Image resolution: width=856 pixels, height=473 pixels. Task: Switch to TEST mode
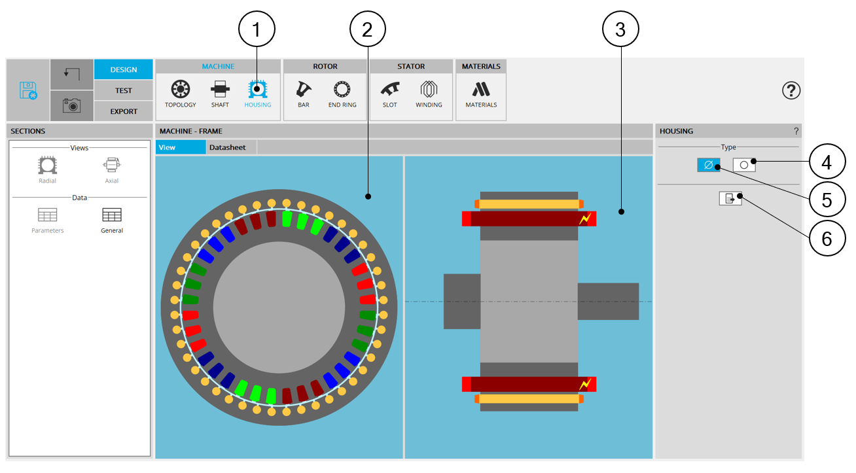coord(123,90)
